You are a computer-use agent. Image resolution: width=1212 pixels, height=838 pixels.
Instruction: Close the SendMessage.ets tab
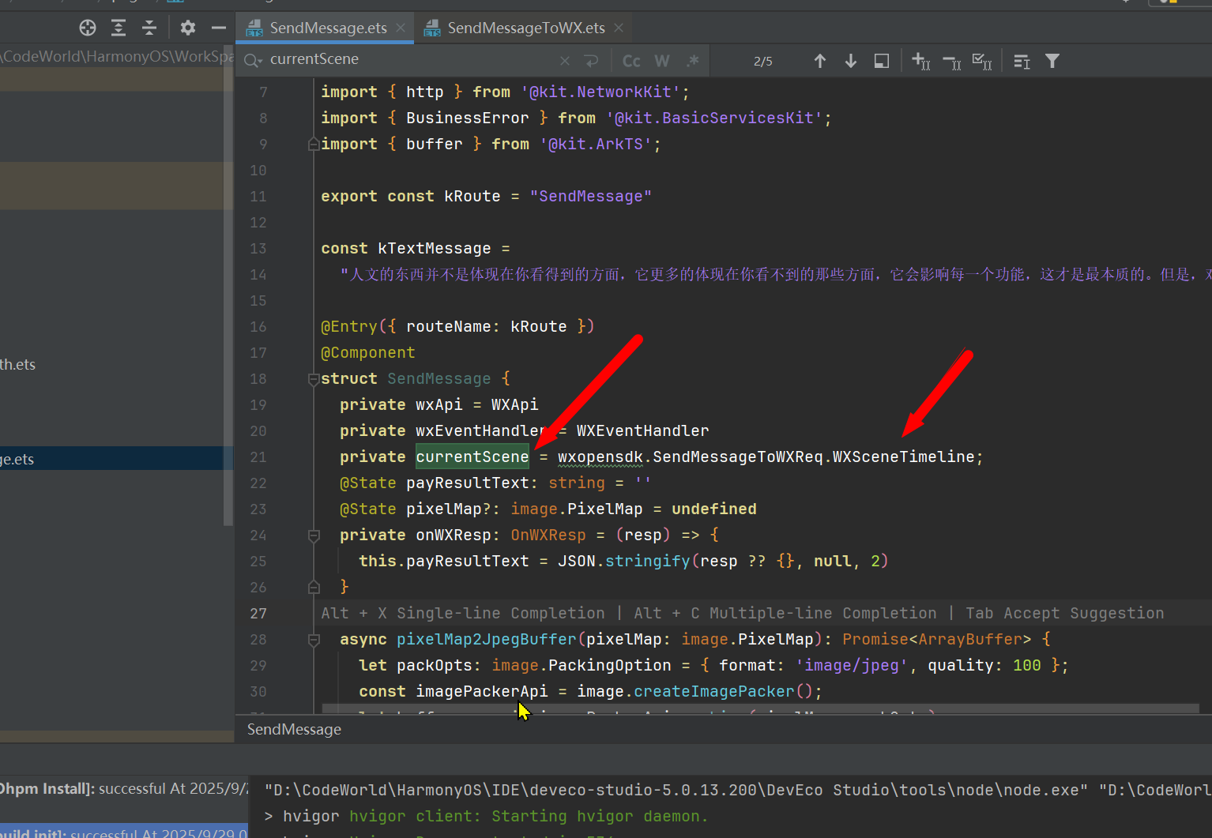click(x=401, y=28)
